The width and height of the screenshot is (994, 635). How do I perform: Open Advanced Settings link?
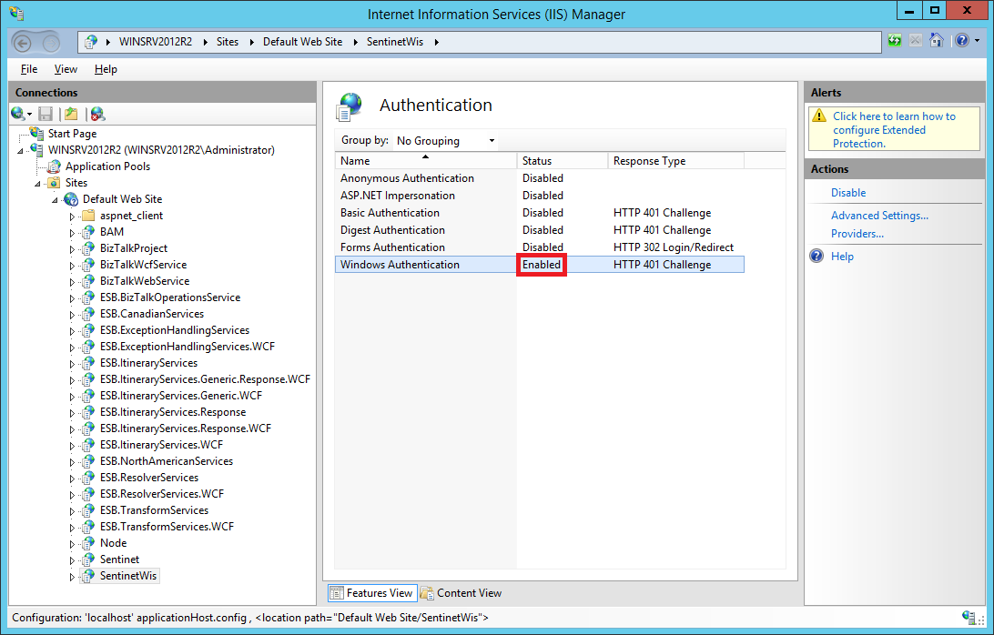879,216
